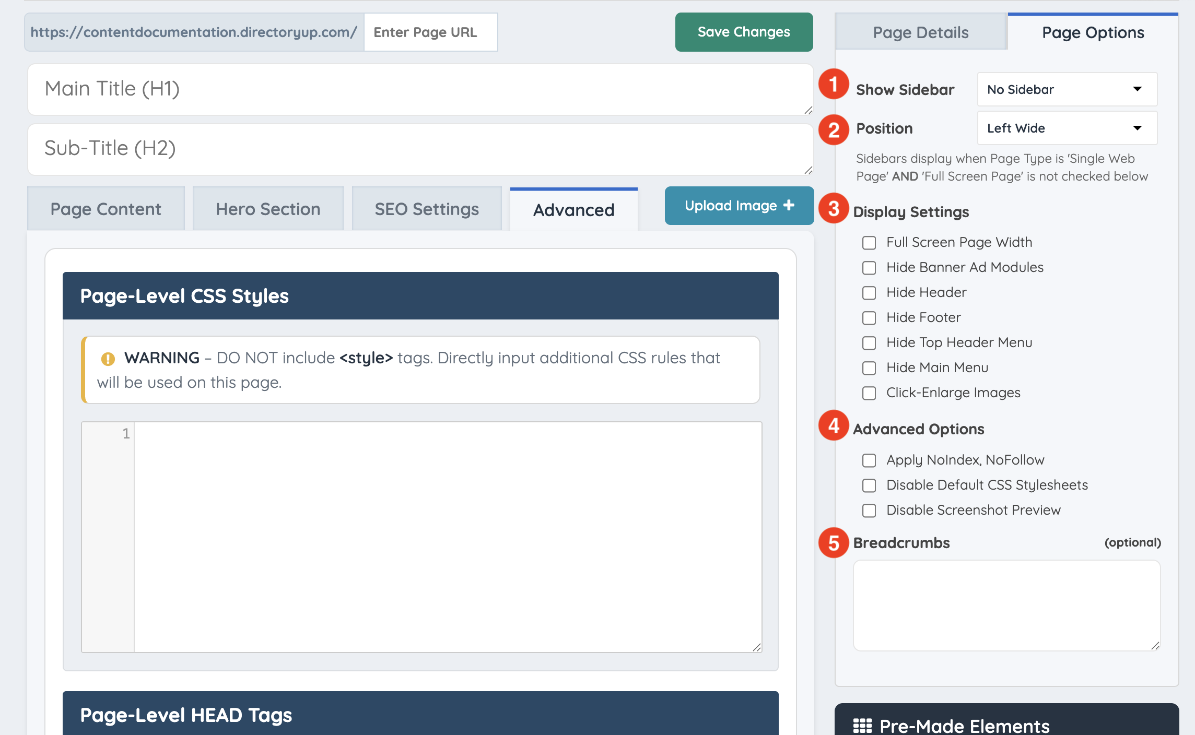Click the red number 5 badge

click(x=834, y=542)
